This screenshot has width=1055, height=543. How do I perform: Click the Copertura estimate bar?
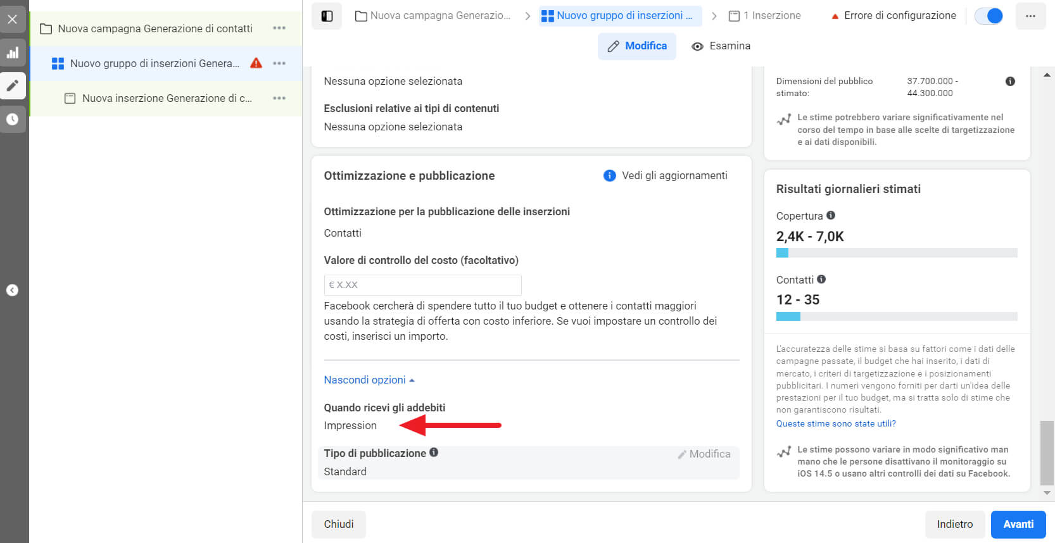pos(897,253)
